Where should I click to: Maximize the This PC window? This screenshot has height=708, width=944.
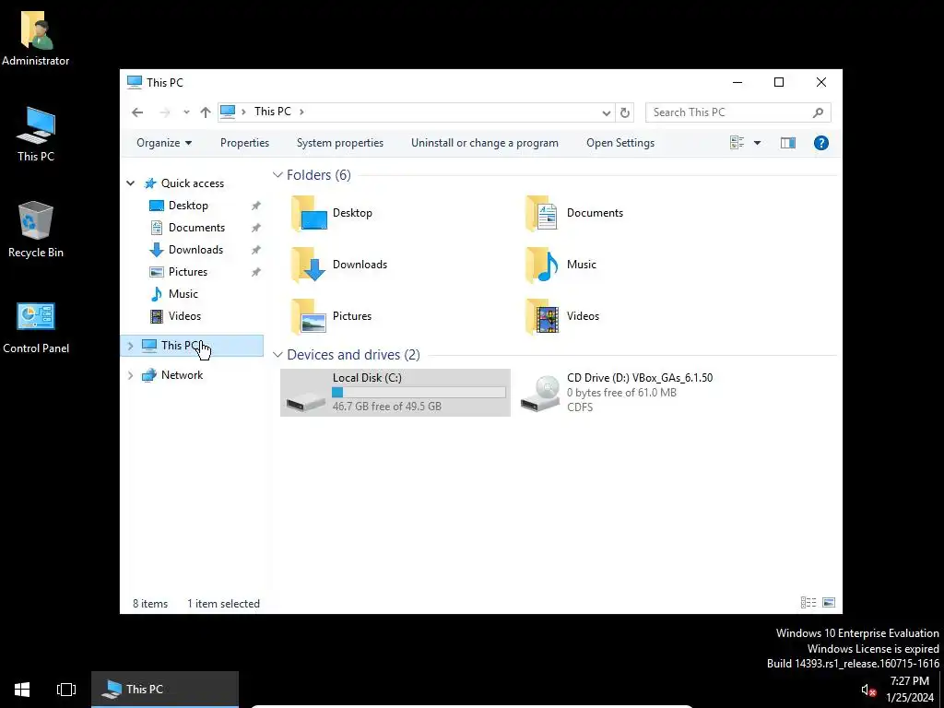click(778, 82)
